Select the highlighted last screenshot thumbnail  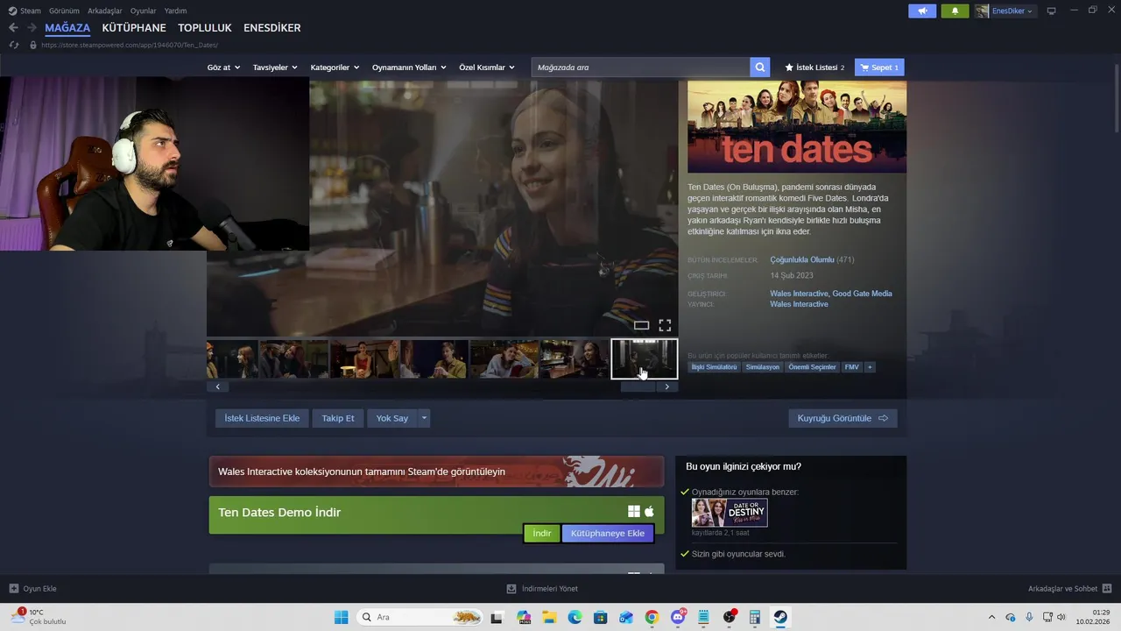[645, 359]
